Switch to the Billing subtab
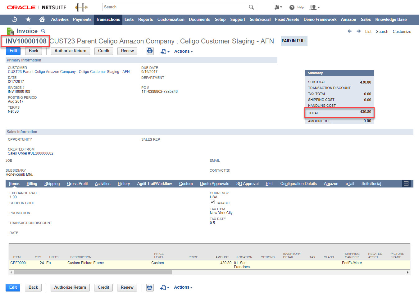This screenshot has width=419, height=298. (x=32, y=184)
